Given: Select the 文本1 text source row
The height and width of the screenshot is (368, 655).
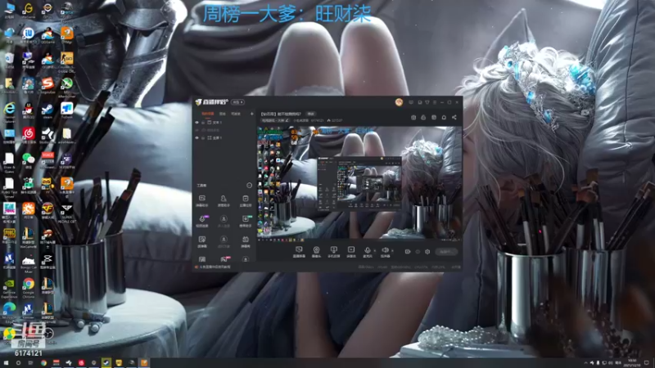Looking at the screenshot, I should pyautogui.click(x=224, y=123).
